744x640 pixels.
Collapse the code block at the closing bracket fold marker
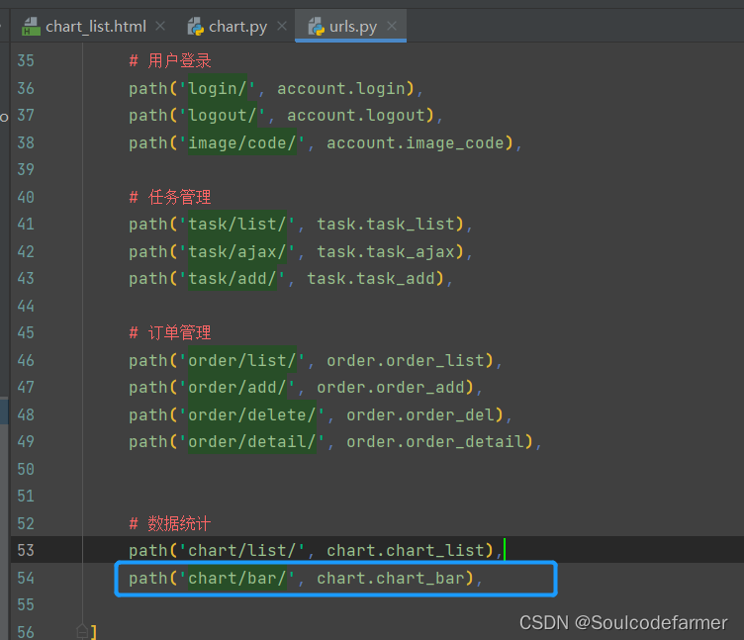pos(82,631)
